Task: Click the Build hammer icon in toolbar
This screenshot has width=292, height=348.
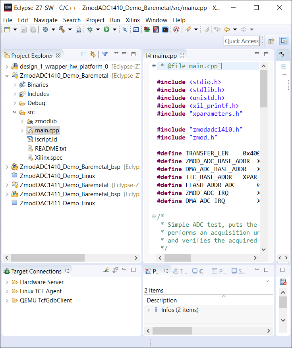Action: click(x=62, y=29)
